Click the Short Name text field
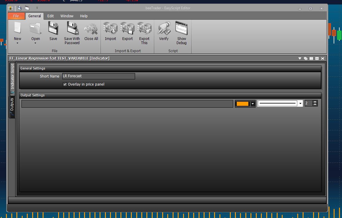This screenshot has width=342, height=218. (x=99, y=76)
